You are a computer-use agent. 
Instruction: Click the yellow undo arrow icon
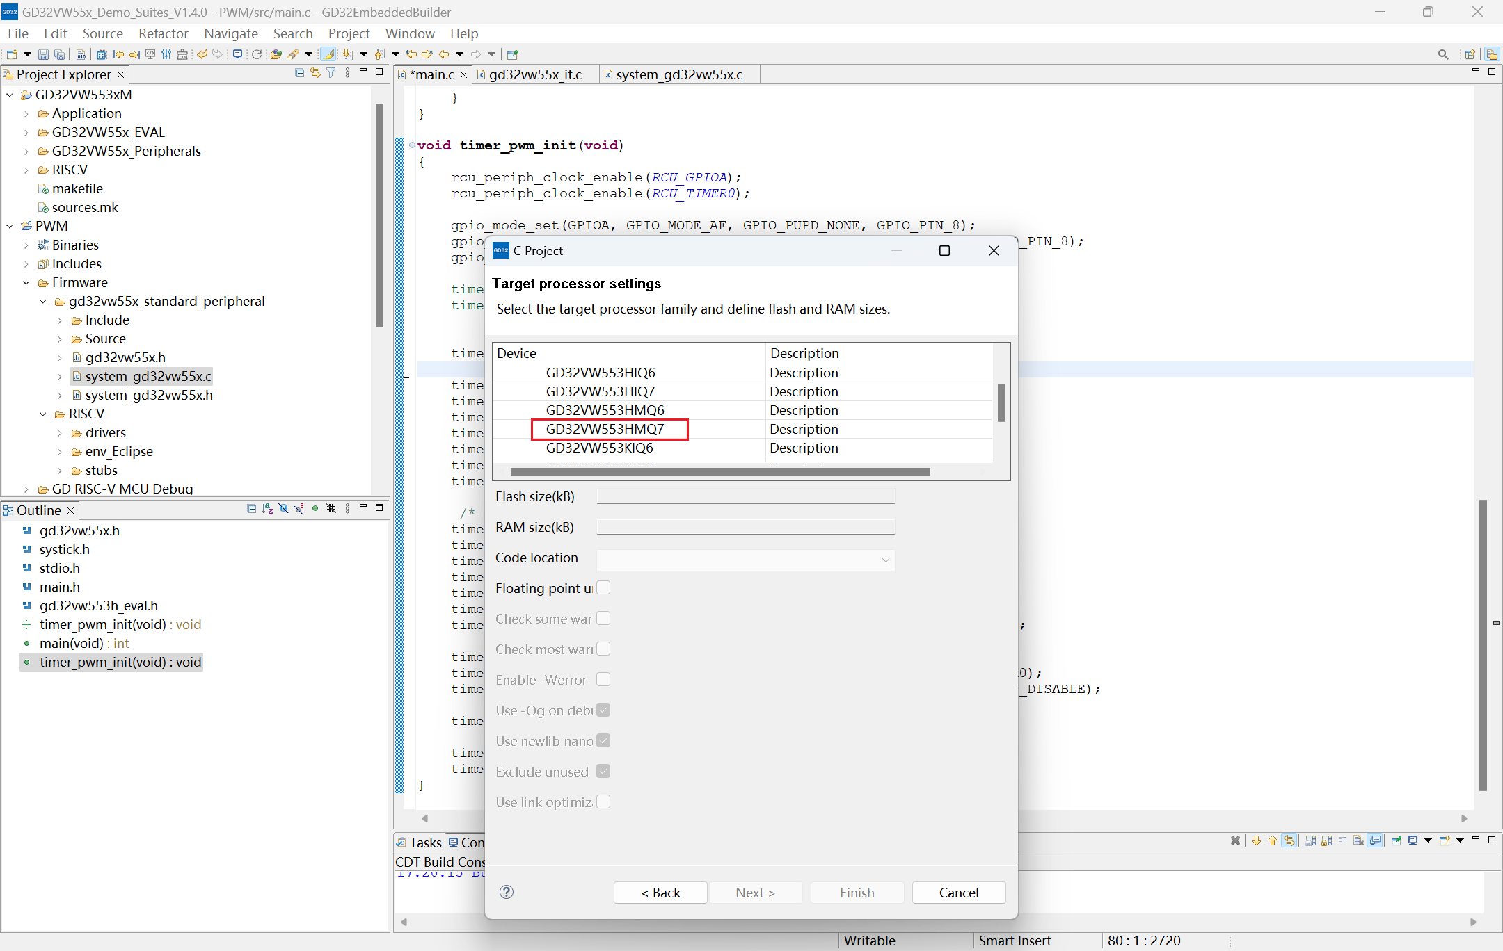click(202, 54)
